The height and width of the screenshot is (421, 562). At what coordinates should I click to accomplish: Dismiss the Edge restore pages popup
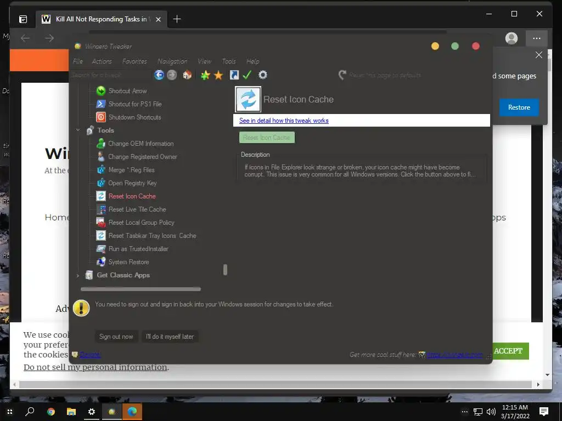pos(539,55)
